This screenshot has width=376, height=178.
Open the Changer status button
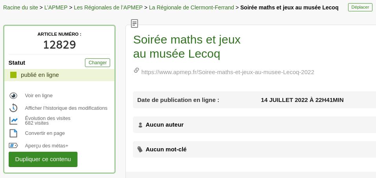point(98,63)
